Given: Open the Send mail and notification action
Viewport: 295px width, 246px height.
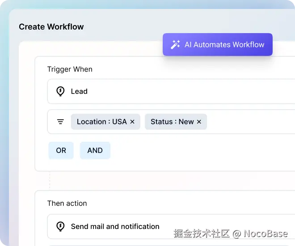Looking at the screenshot, I should pos(171,226).
